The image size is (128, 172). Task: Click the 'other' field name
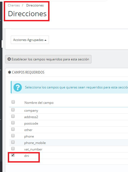[x=28, y=130]
